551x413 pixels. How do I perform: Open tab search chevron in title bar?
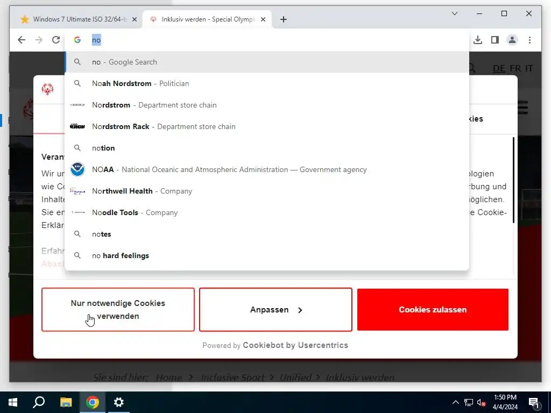(x=454, y=13)
